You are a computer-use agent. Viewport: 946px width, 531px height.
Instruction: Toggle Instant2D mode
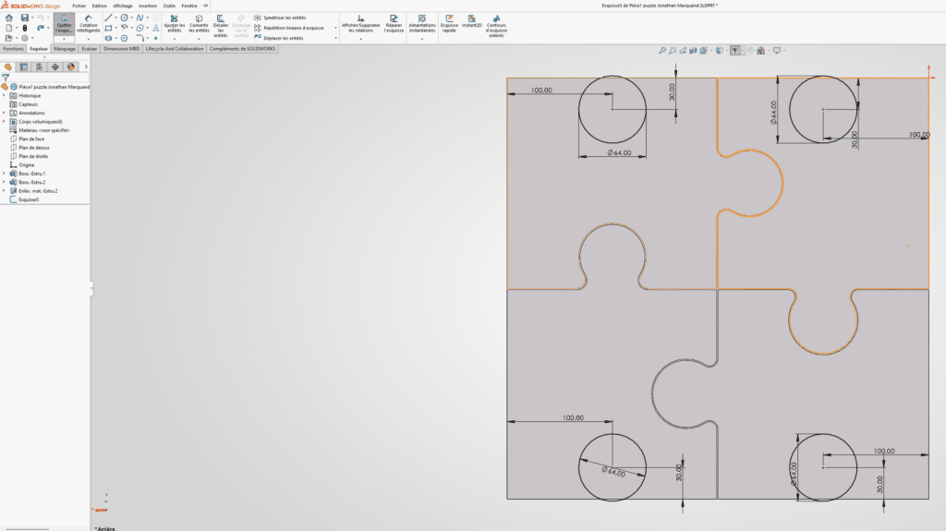click(472, 22)
